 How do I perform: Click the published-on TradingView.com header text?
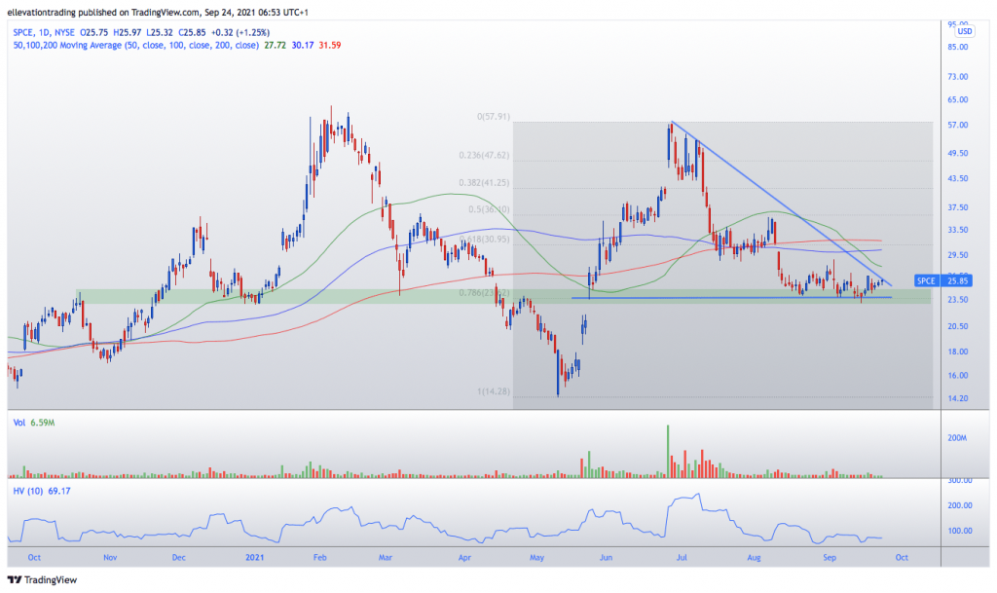158,12
